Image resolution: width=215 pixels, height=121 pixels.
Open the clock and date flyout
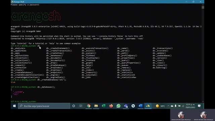click(190, 106)
